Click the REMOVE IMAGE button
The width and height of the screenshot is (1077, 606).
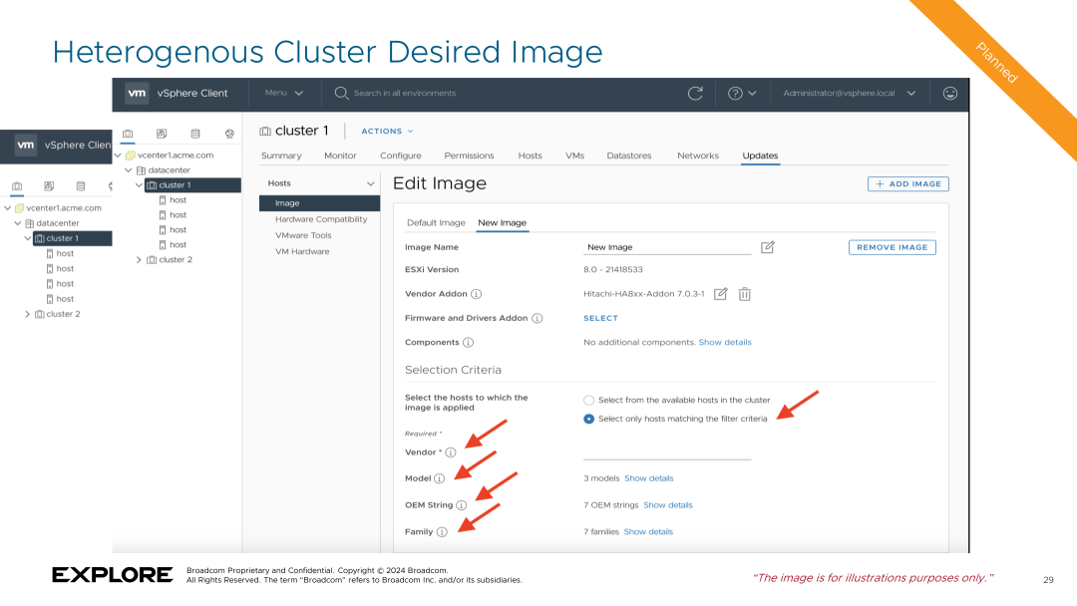pos(893,247)
